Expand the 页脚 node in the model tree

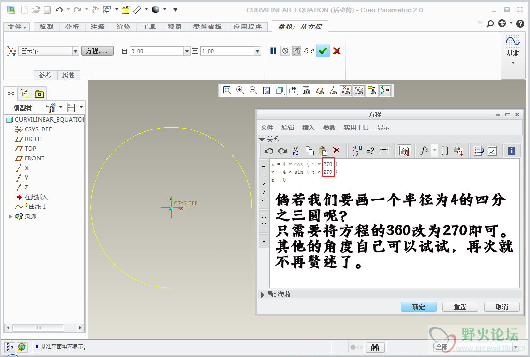click(10, 216)
